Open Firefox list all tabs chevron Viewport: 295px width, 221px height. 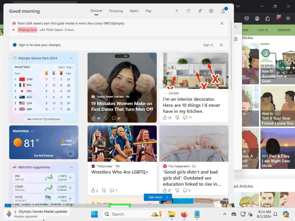click(238, 6)
